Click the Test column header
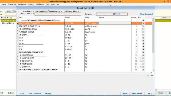The width and height of the screenshot is (171, 96). click(x=41, y=17)
